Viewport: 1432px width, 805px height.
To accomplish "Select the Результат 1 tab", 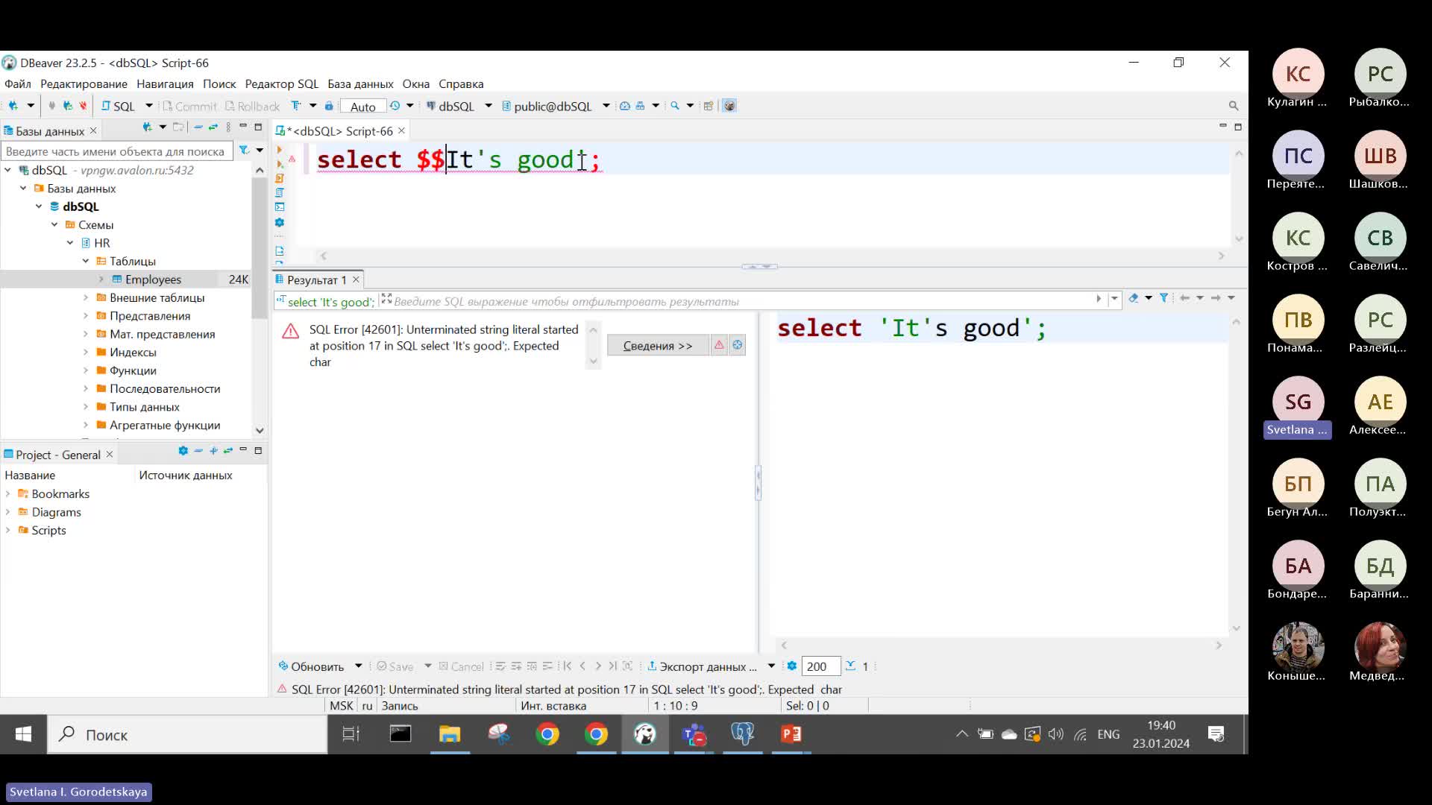I will click(x=316, y=280).
